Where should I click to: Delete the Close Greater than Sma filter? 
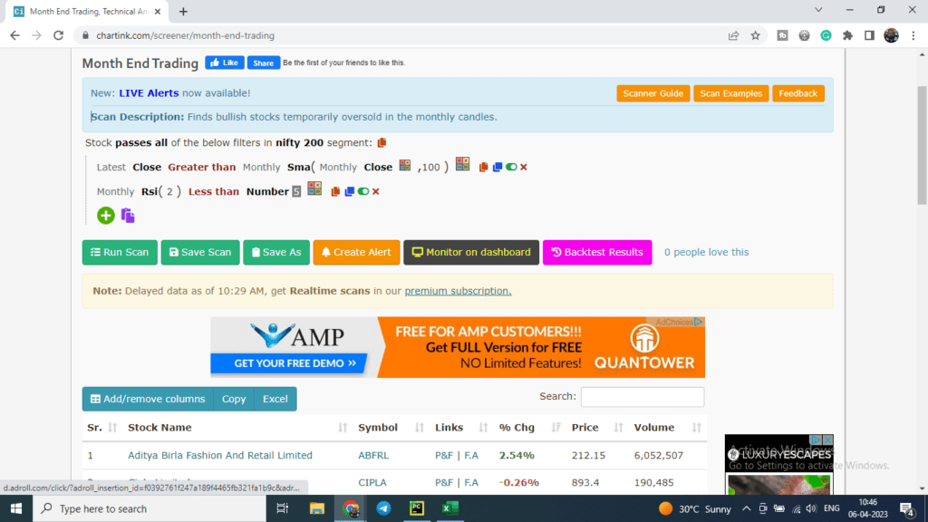524,168
